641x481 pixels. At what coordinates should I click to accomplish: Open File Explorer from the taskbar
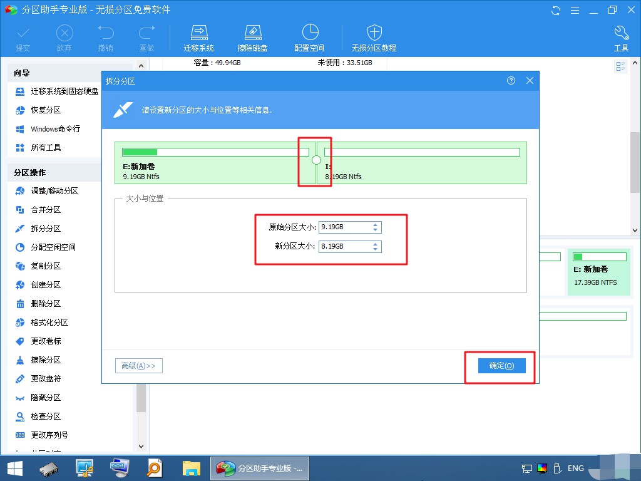point(192,468)
